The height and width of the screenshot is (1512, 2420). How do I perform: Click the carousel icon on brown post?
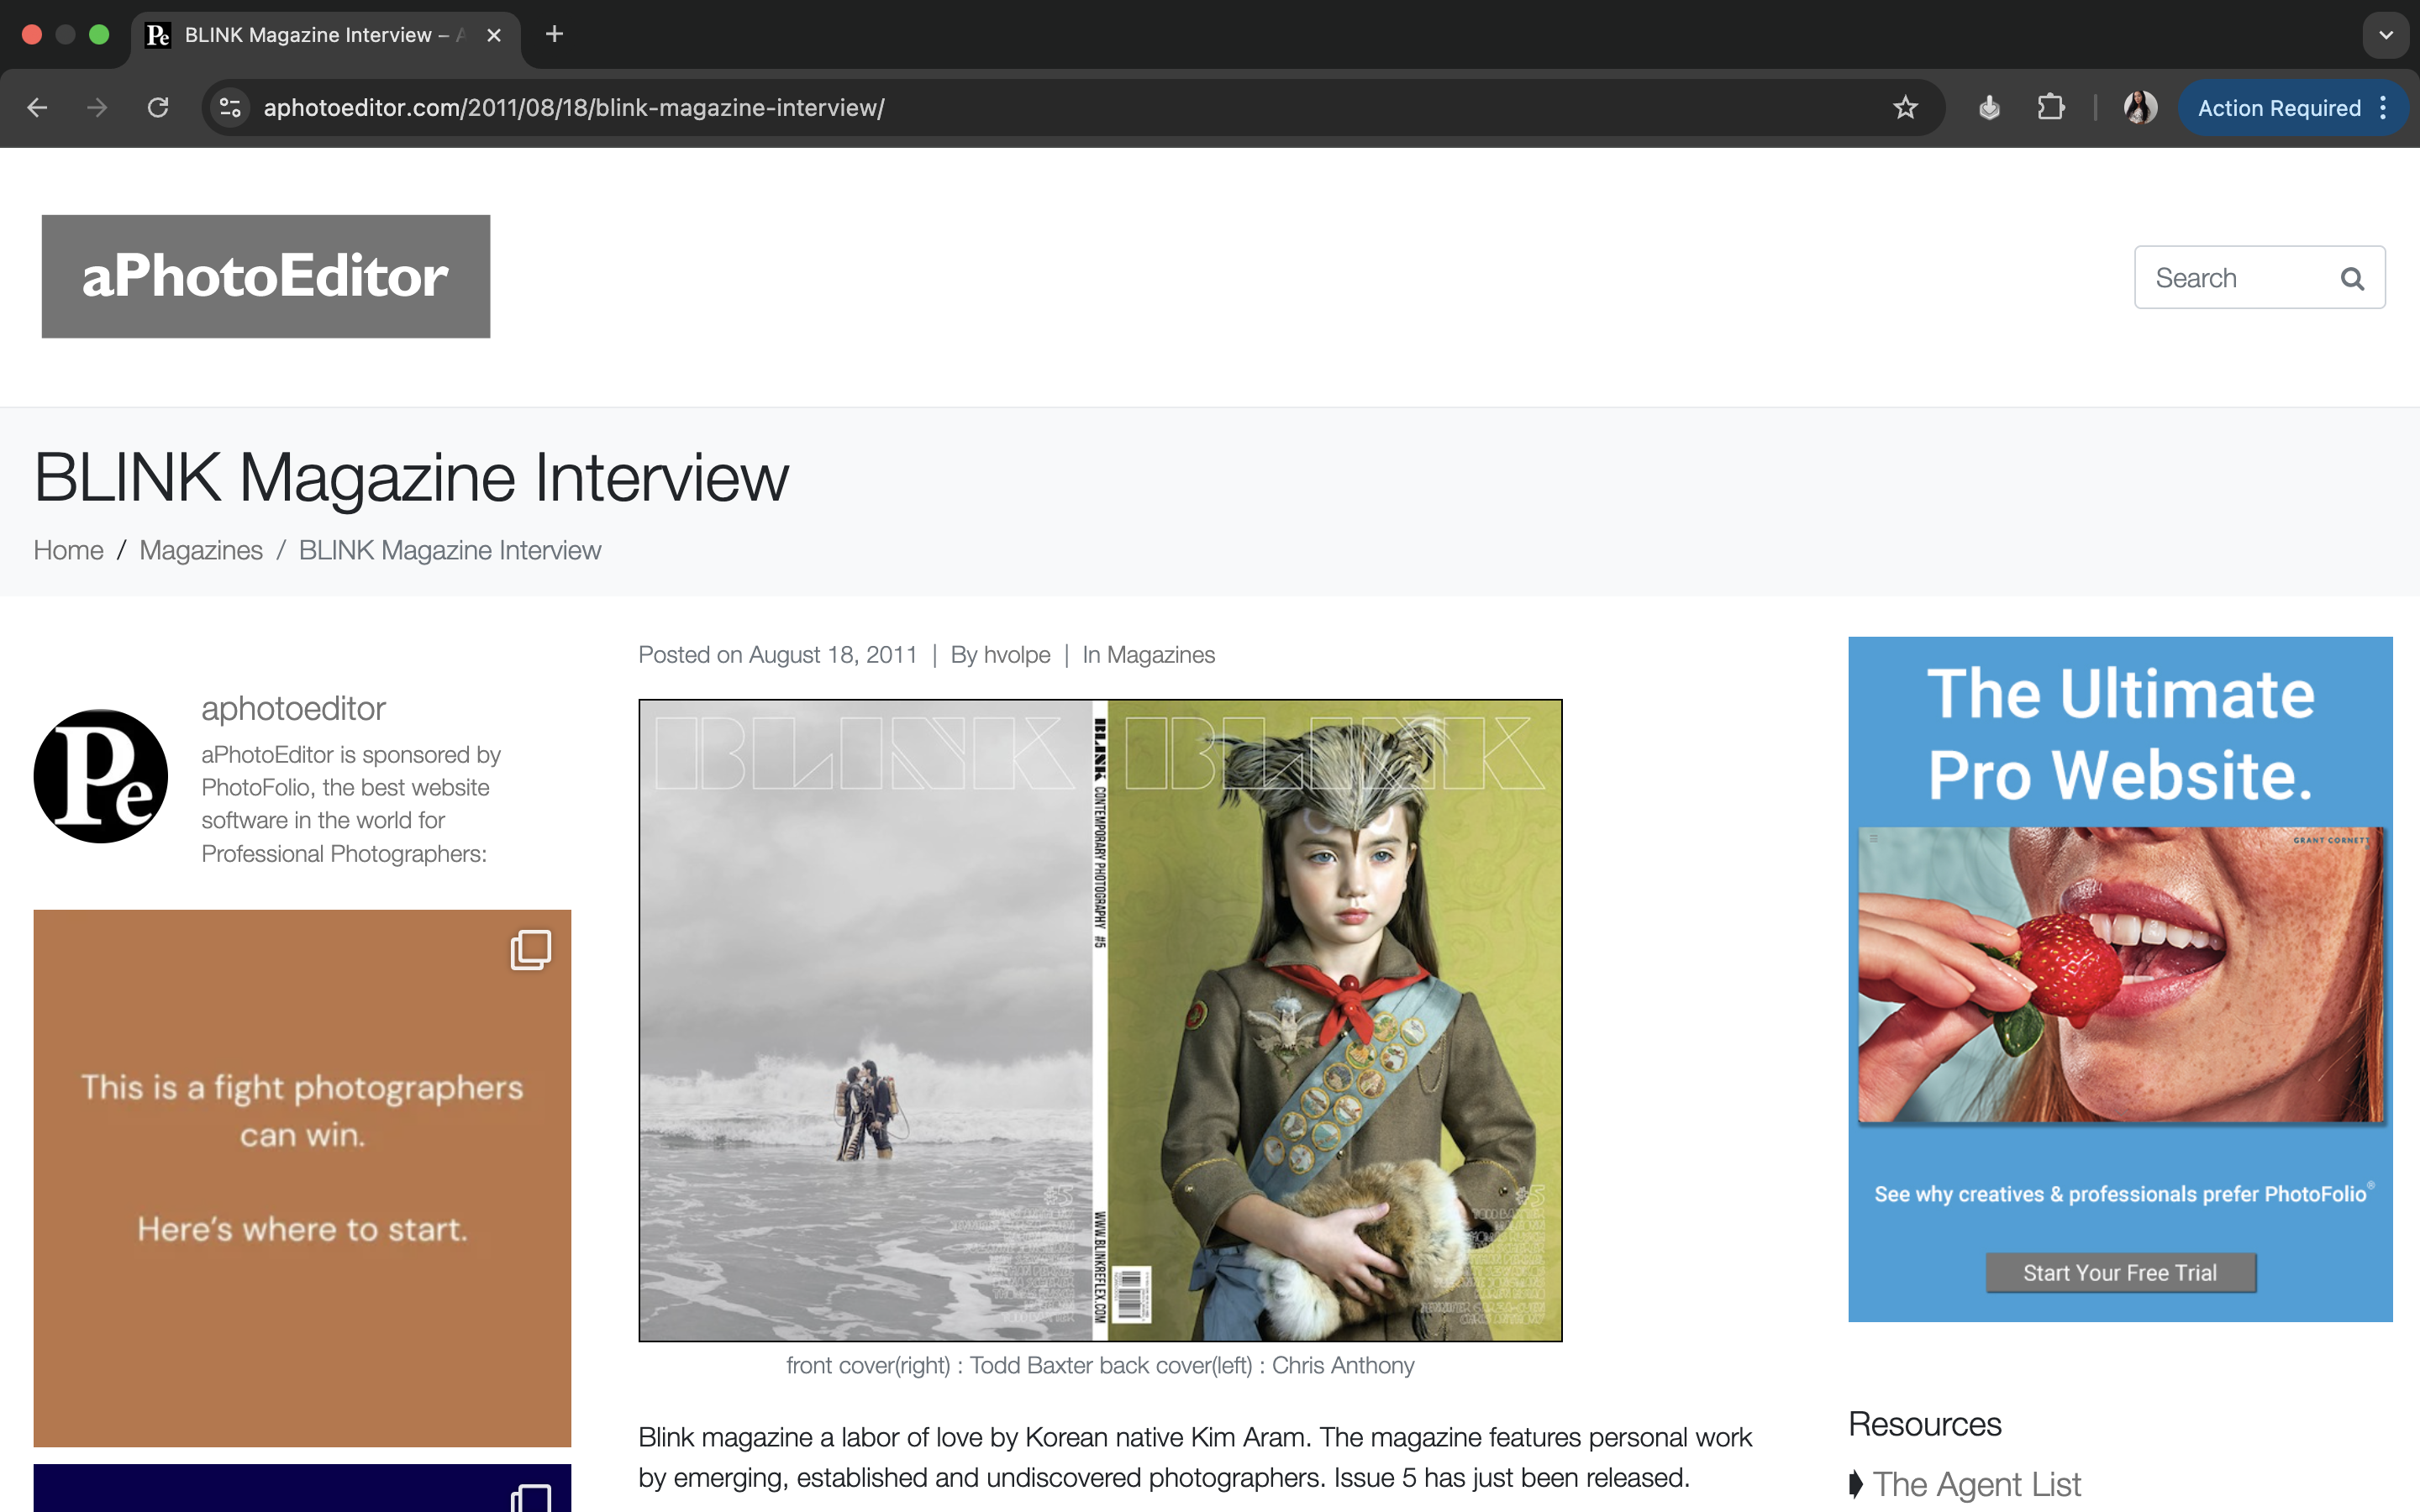tap(530, 949)
